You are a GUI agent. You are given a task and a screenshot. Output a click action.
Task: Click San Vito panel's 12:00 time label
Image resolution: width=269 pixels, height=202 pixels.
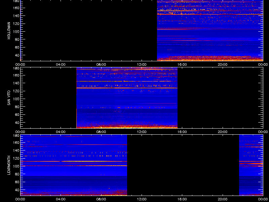tap(142, 132)
